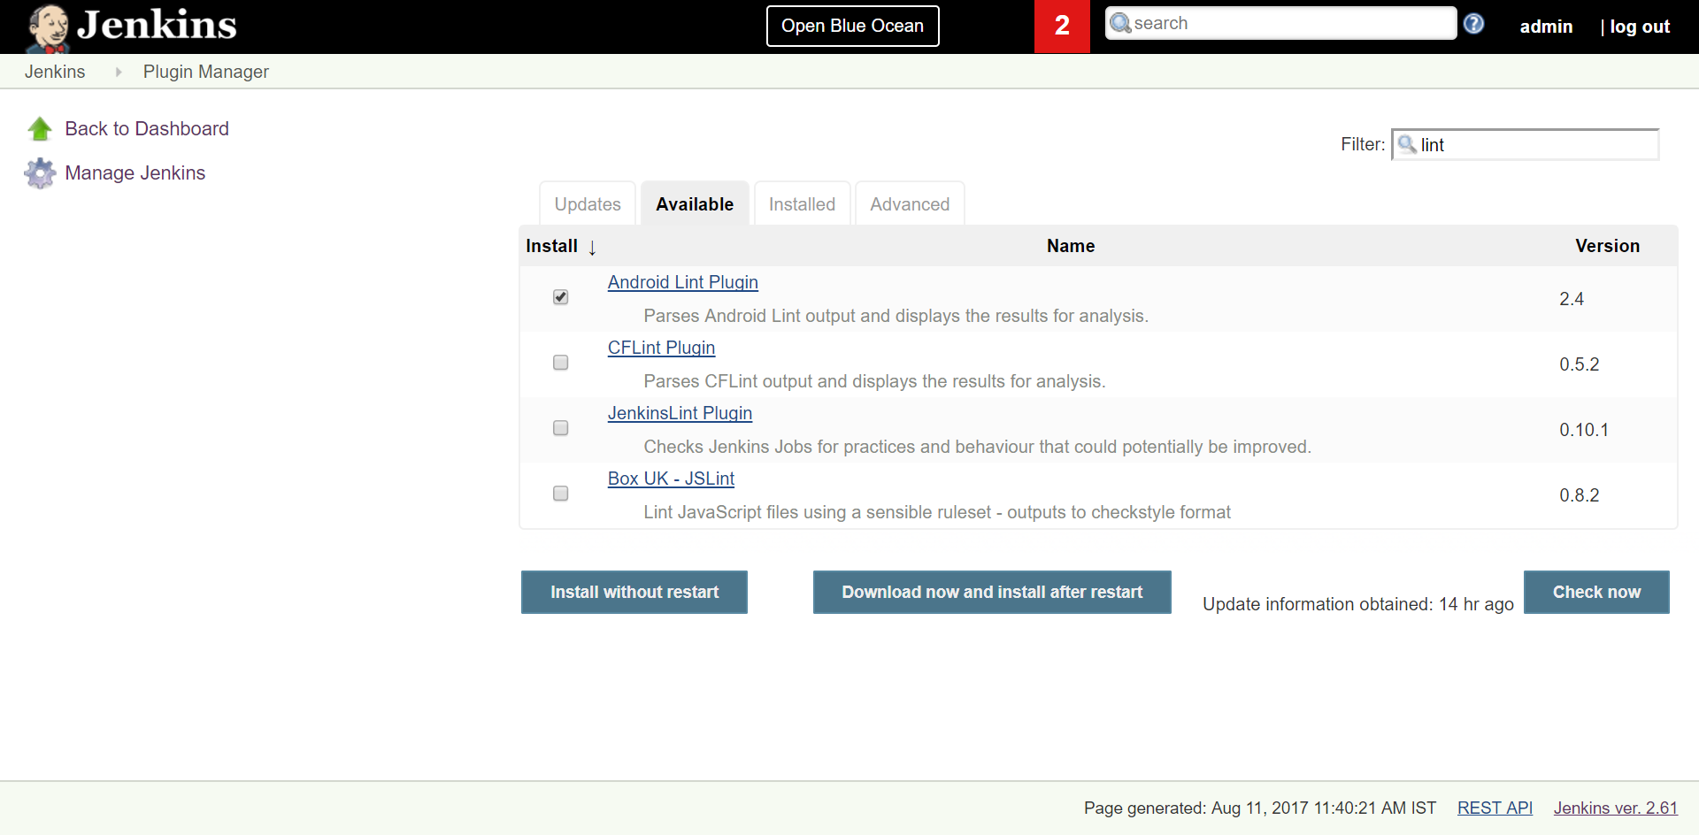Viewport: 1699px width, 835px height.
Task: Open the red notification badge showing 2
Action: tap(1062, 27)
